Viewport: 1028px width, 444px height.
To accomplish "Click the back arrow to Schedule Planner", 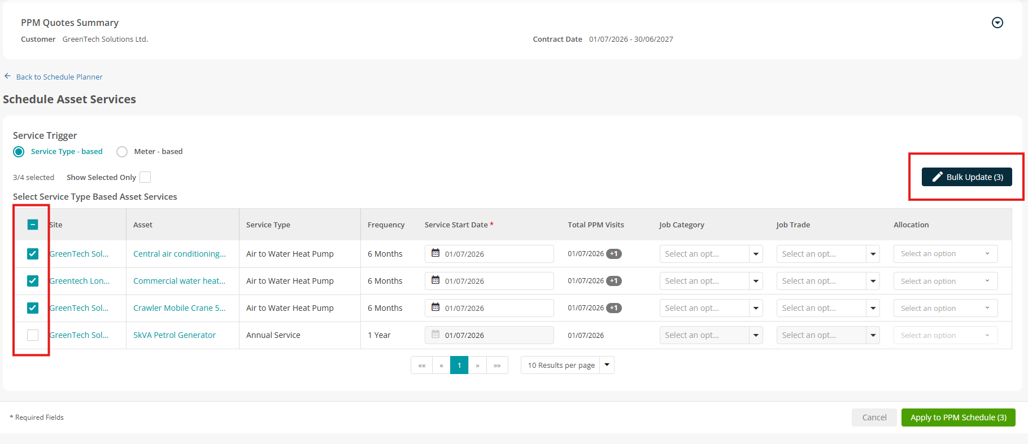I will coord(8,76).
